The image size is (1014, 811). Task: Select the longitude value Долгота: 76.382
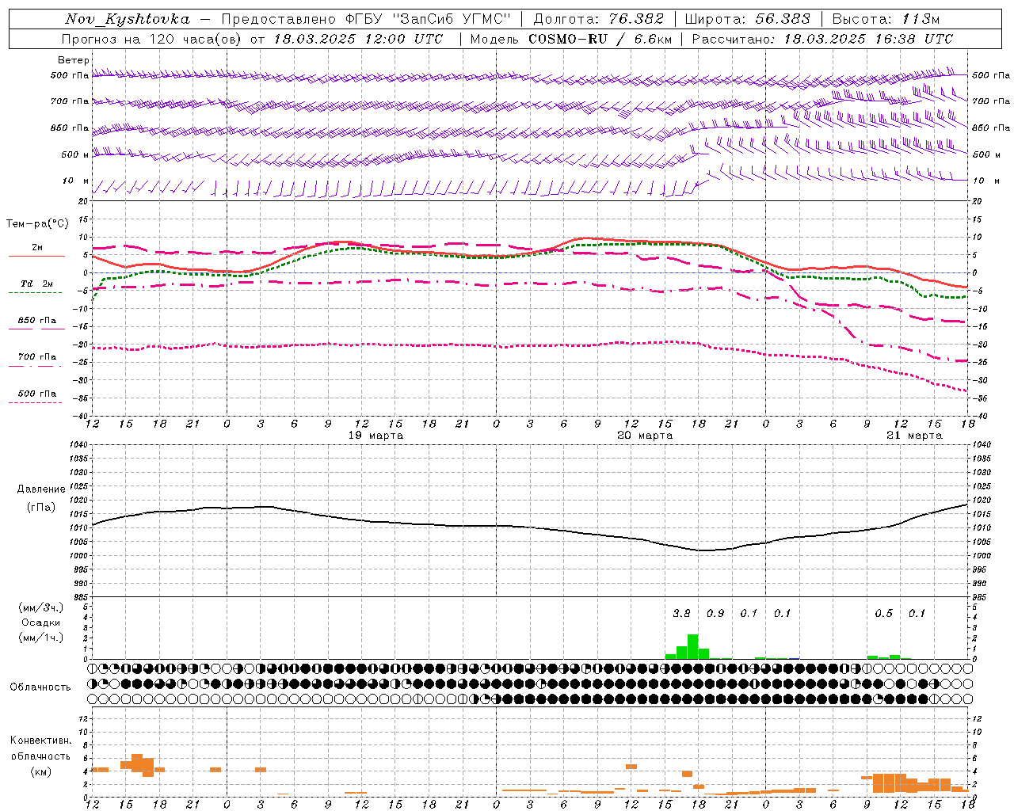coord(599,19)
